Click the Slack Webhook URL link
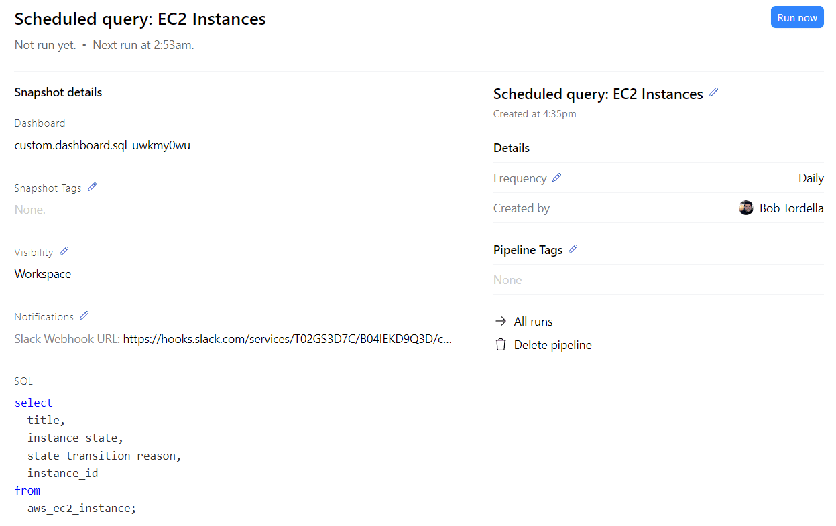This screenshot has width=836, height=526. click(287, 339)
